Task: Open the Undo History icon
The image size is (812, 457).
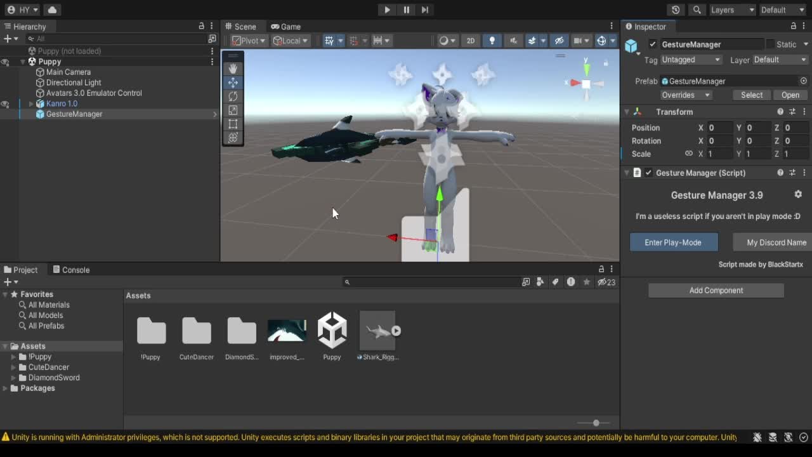Action: point(676,10)
